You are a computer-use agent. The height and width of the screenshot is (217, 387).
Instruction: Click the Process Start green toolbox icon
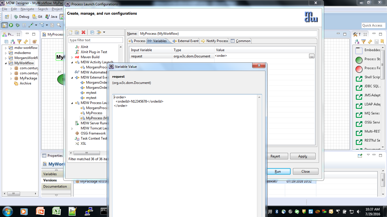tap(359, 60)
